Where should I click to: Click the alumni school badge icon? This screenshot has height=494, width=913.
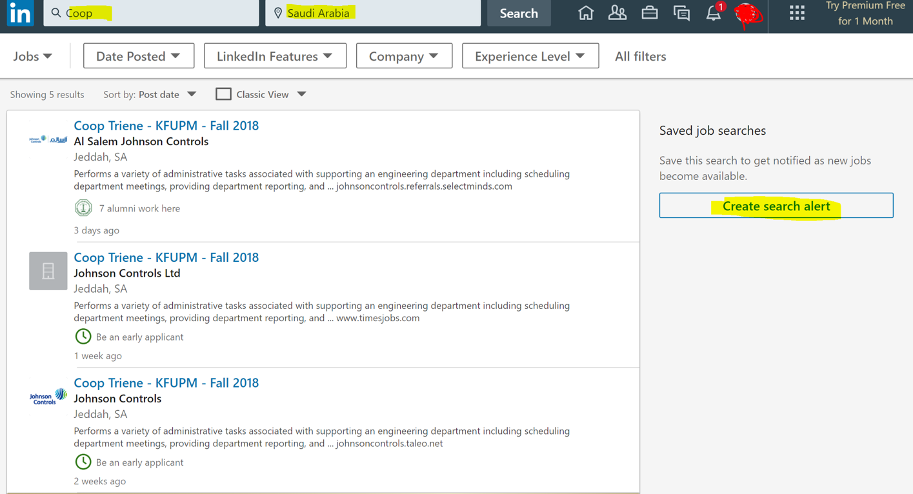tap(83, 208)
